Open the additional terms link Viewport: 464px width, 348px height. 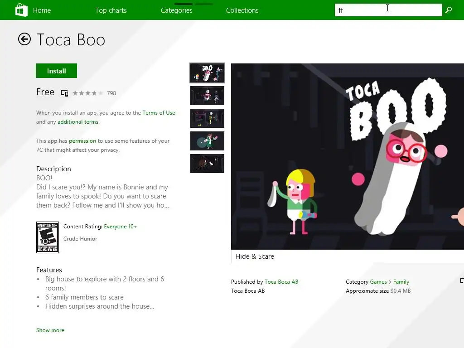[x=78, y=122]
